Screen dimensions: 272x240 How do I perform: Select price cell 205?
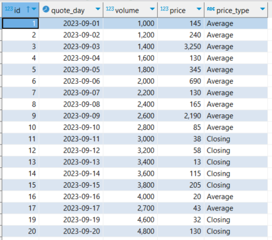181,185
